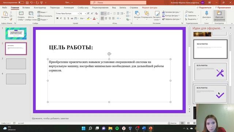The width and height of the screenshot is (234, 132).
Task: Expand the Раздел (Section) dropdown
Action: [x=43, y=19]
